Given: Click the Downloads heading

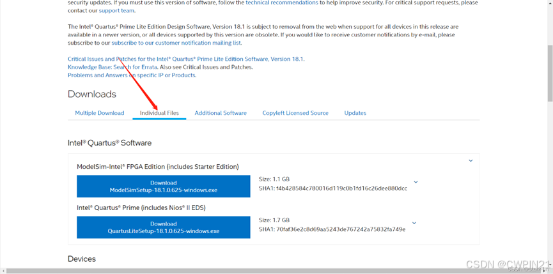Looking at the screenshot, I should [91, 95].
